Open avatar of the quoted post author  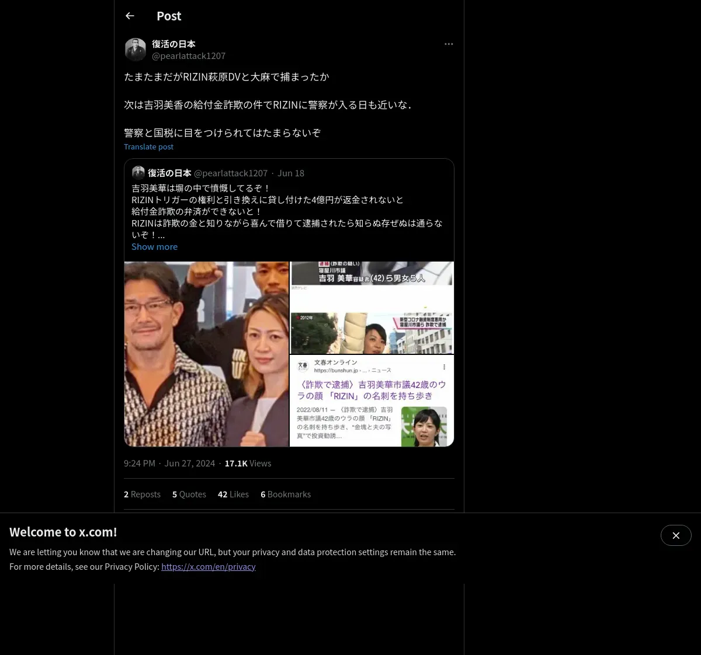(x=138, y=173)
